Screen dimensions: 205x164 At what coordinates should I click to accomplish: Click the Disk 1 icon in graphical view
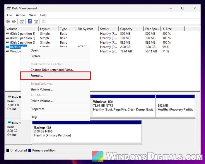tap(10, 122)
